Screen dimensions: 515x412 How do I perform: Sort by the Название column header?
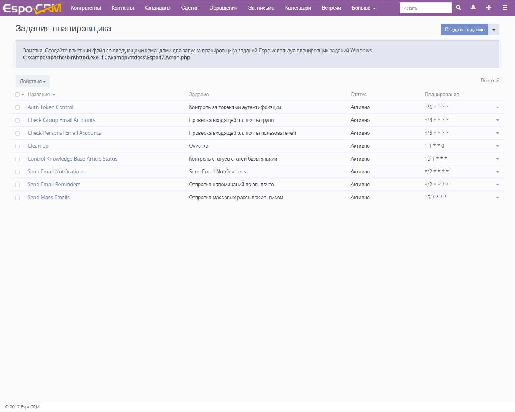39,95
